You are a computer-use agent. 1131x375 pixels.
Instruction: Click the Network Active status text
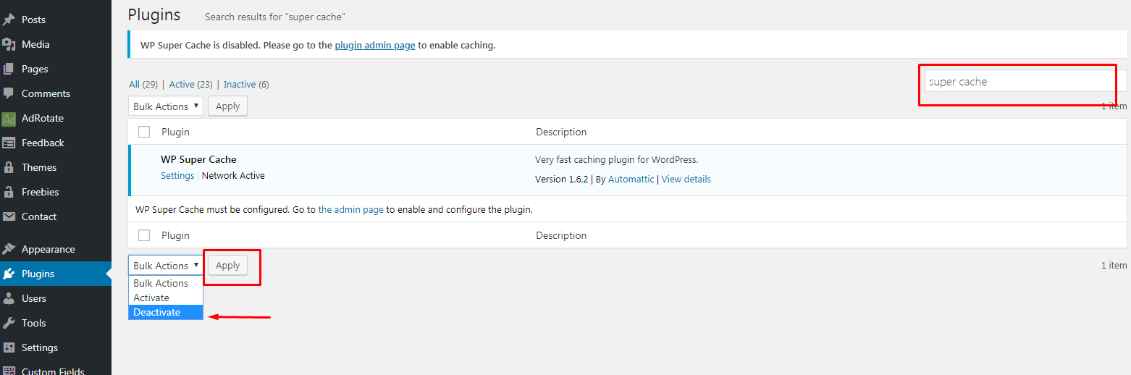(233, 175)
